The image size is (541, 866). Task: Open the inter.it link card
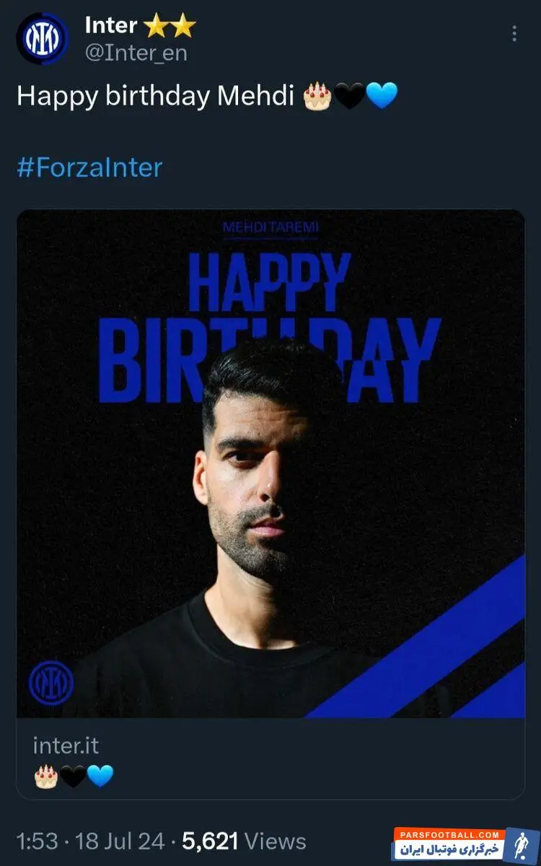pyautogui.click(x=270, y=759)
